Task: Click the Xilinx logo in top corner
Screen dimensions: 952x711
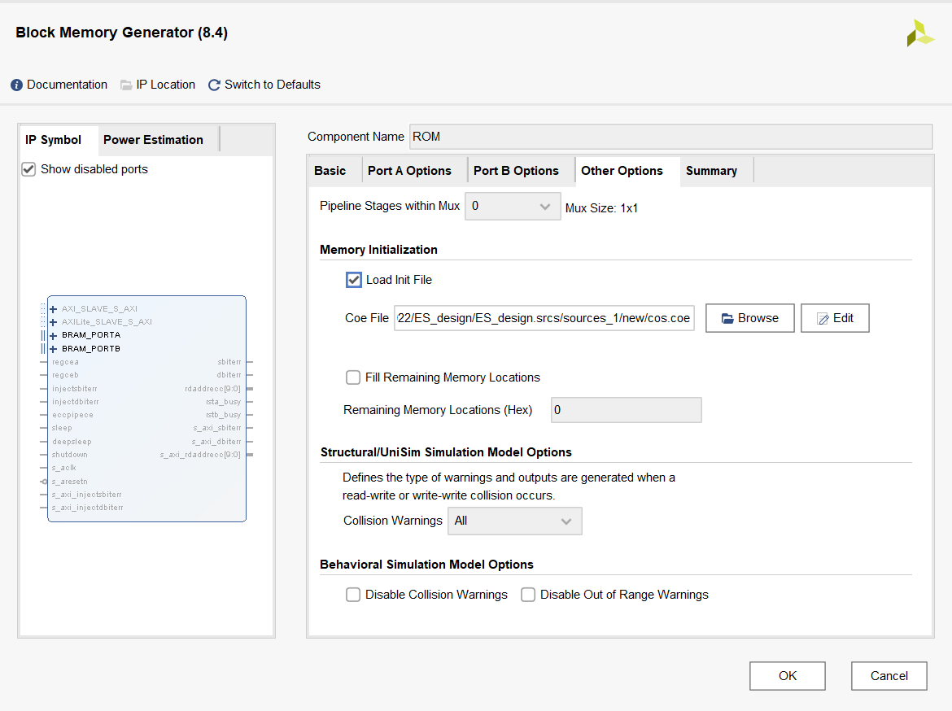Action: pos(920,33)
